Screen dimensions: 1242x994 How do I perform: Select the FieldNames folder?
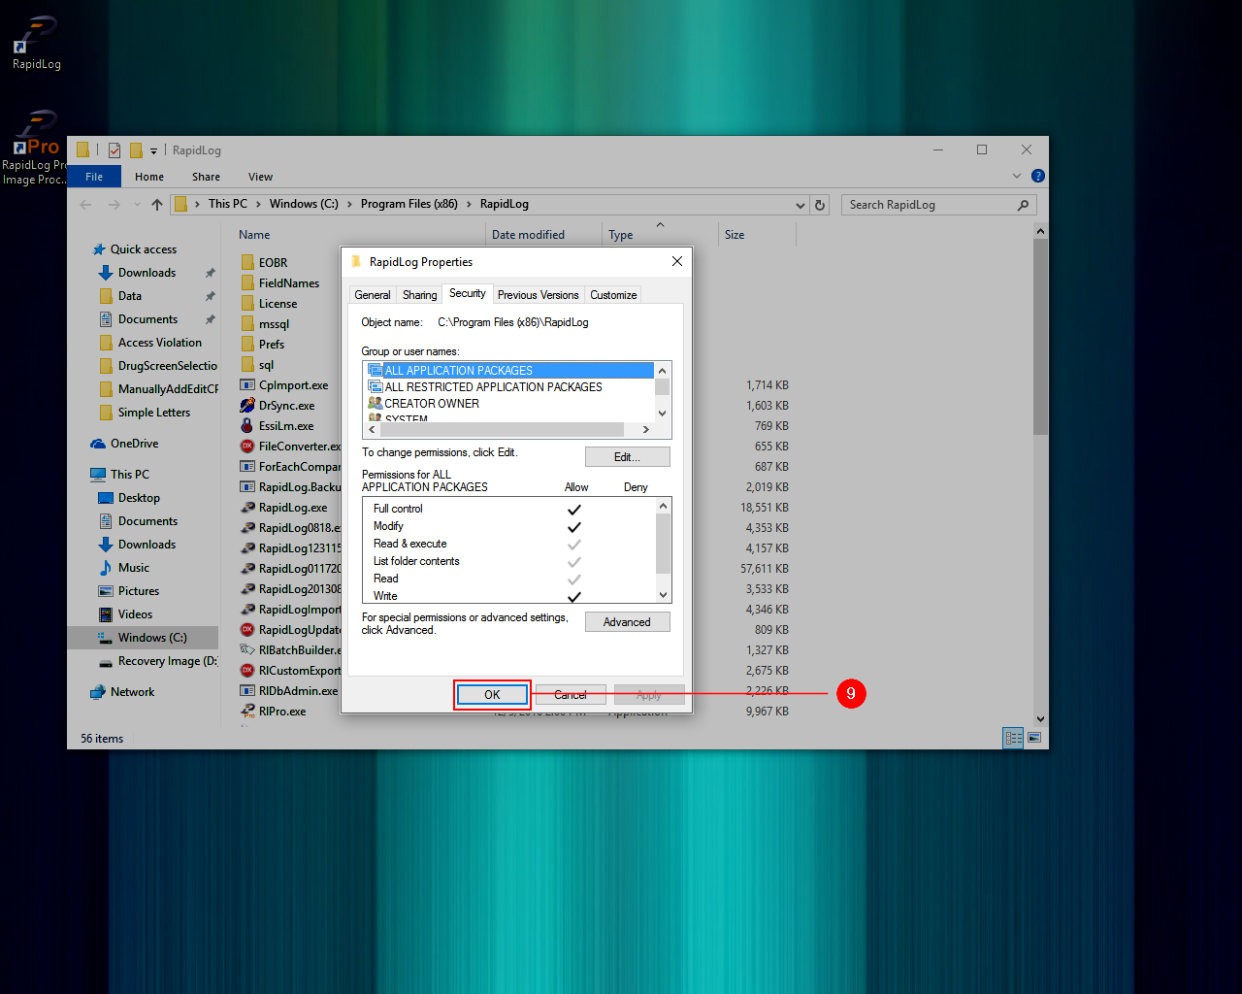[x=279, y=283]
